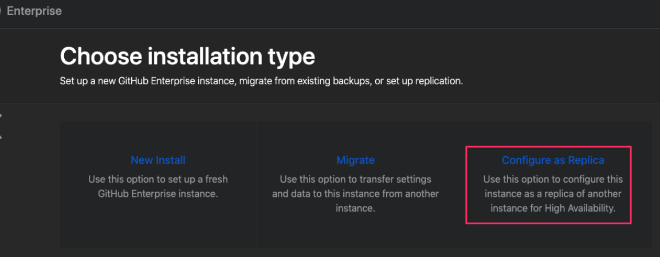Open the Configure as Replica option
Screen dimensions: 660x257
(553, 160)
